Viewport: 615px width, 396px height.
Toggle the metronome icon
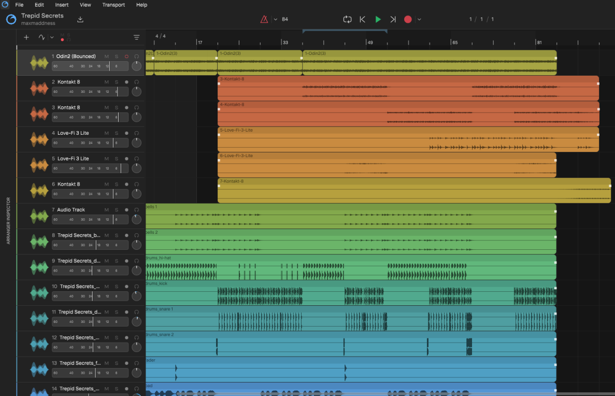tap(264, 19)
